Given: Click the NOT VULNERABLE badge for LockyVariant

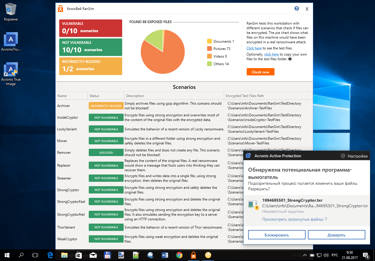Looking at the screenshot, I should pyautogui.click(x=106, y=129).
